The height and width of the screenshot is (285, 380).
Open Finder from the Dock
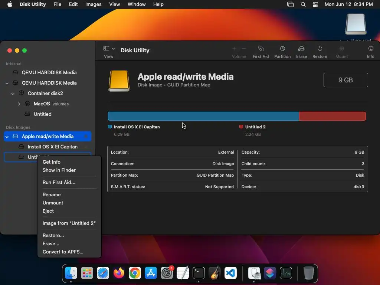(71, 273)
